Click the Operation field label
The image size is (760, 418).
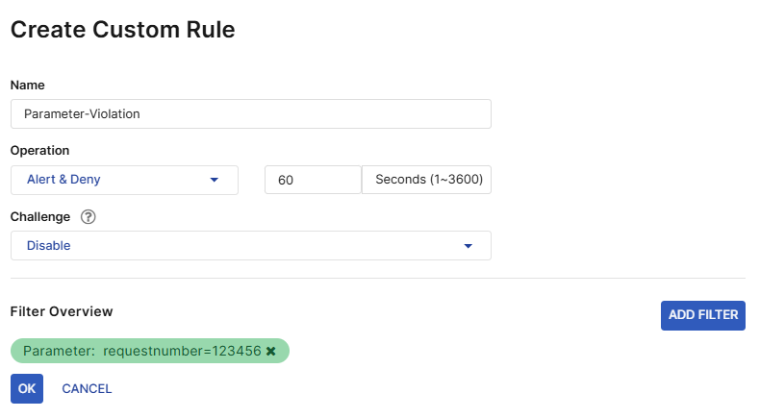tap(39, 151)
